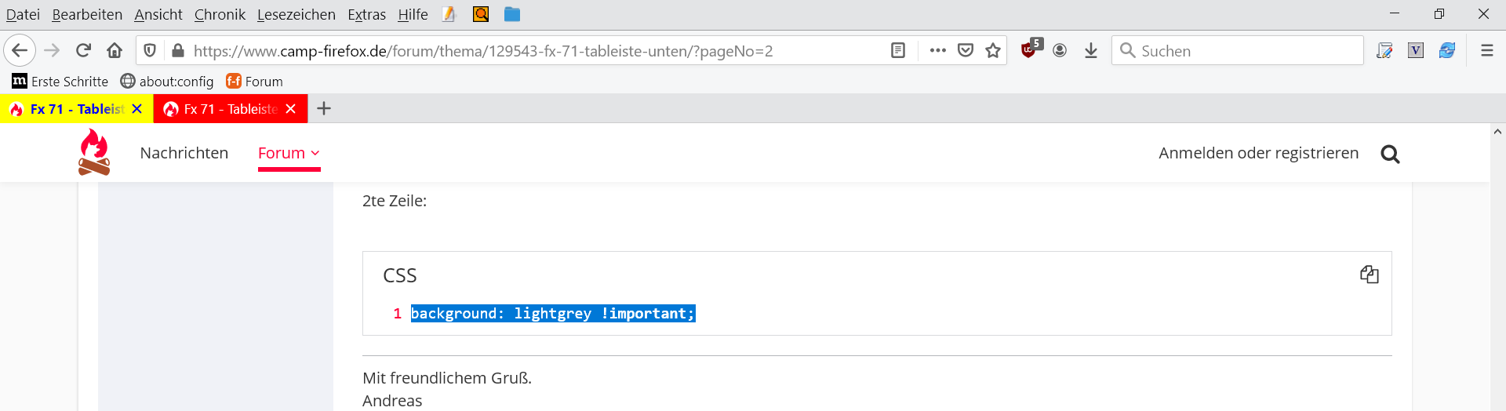
Task: Click Anmelden oder registrieren
Action: pos(1258,153)
